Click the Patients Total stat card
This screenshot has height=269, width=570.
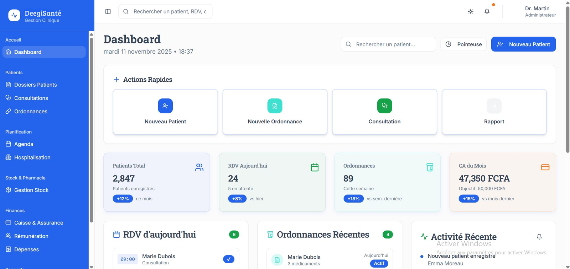pyautogui.click(x=156, y=182)
